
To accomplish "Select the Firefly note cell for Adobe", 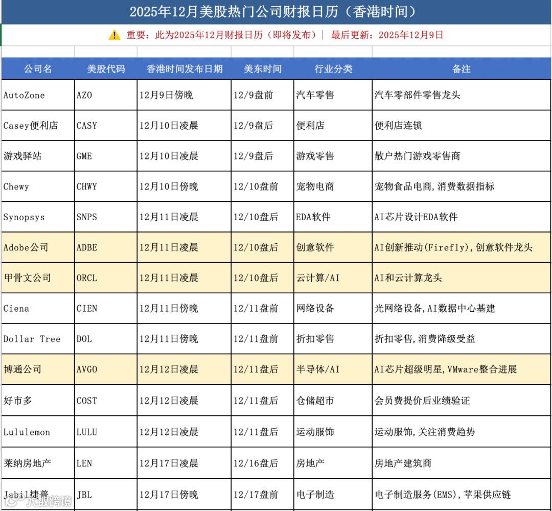I will (462, 247).
